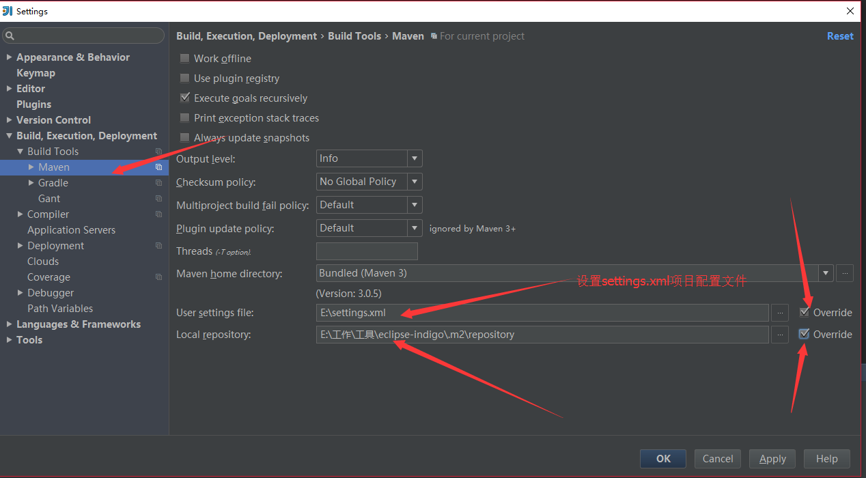Expand the Languages & Frameworks node arrow
The image size is (866, 478).
click(9, 324)
